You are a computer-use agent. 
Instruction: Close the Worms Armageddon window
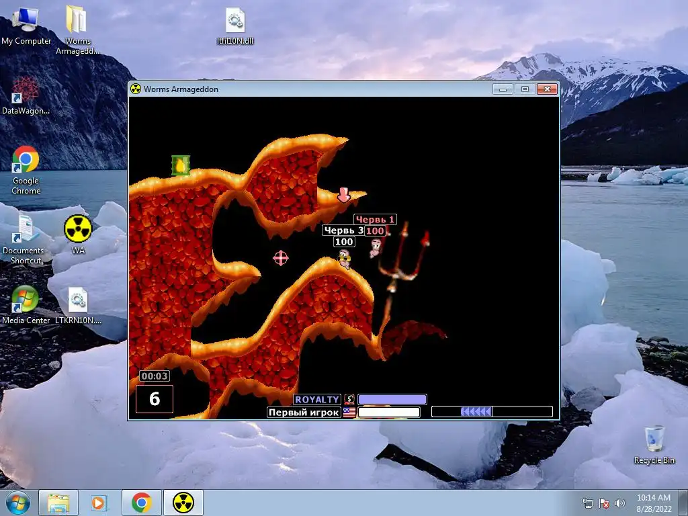pyautogui.click(x=547, y=89)
